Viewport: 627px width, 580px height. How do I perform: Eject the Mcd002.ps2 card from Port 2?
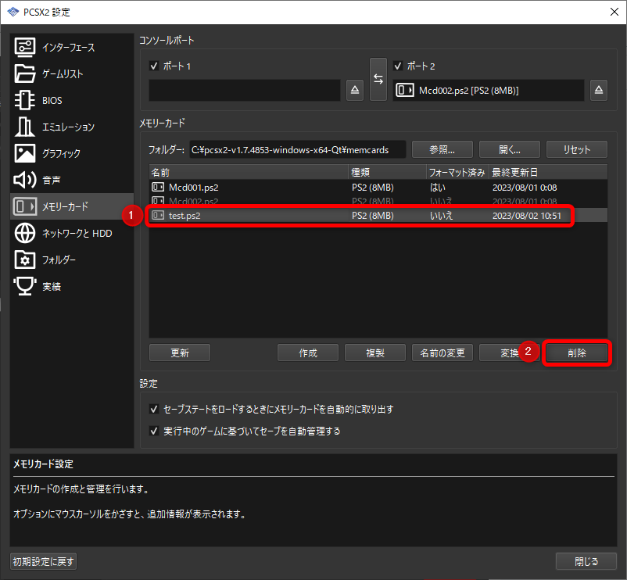pos(598,90)
